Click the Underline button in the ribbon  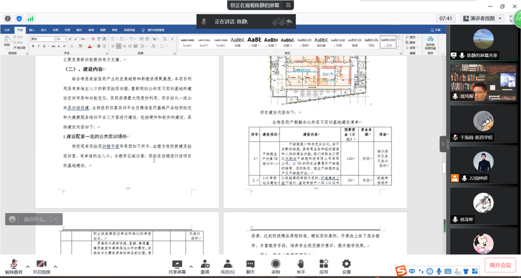coord(44,46)
